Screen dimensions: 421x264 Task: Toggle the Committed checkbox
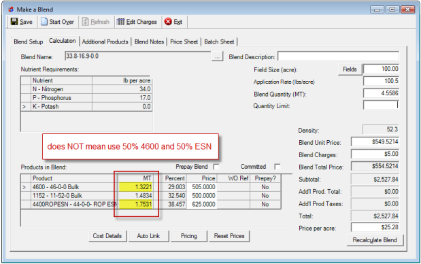277,167
